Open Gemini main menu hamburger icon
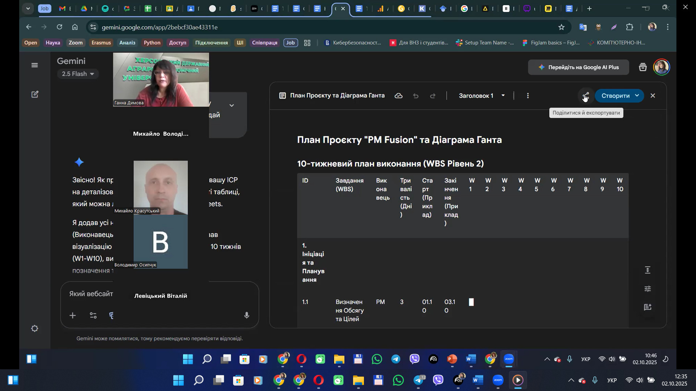Viewport: 696px width, 391px height. tap(34, 65)
